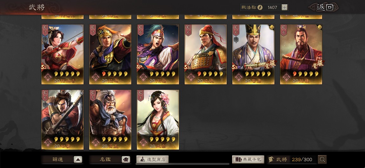Add tactic points with the plus icon
Screen dimensions: 365x168
(284, 7)
